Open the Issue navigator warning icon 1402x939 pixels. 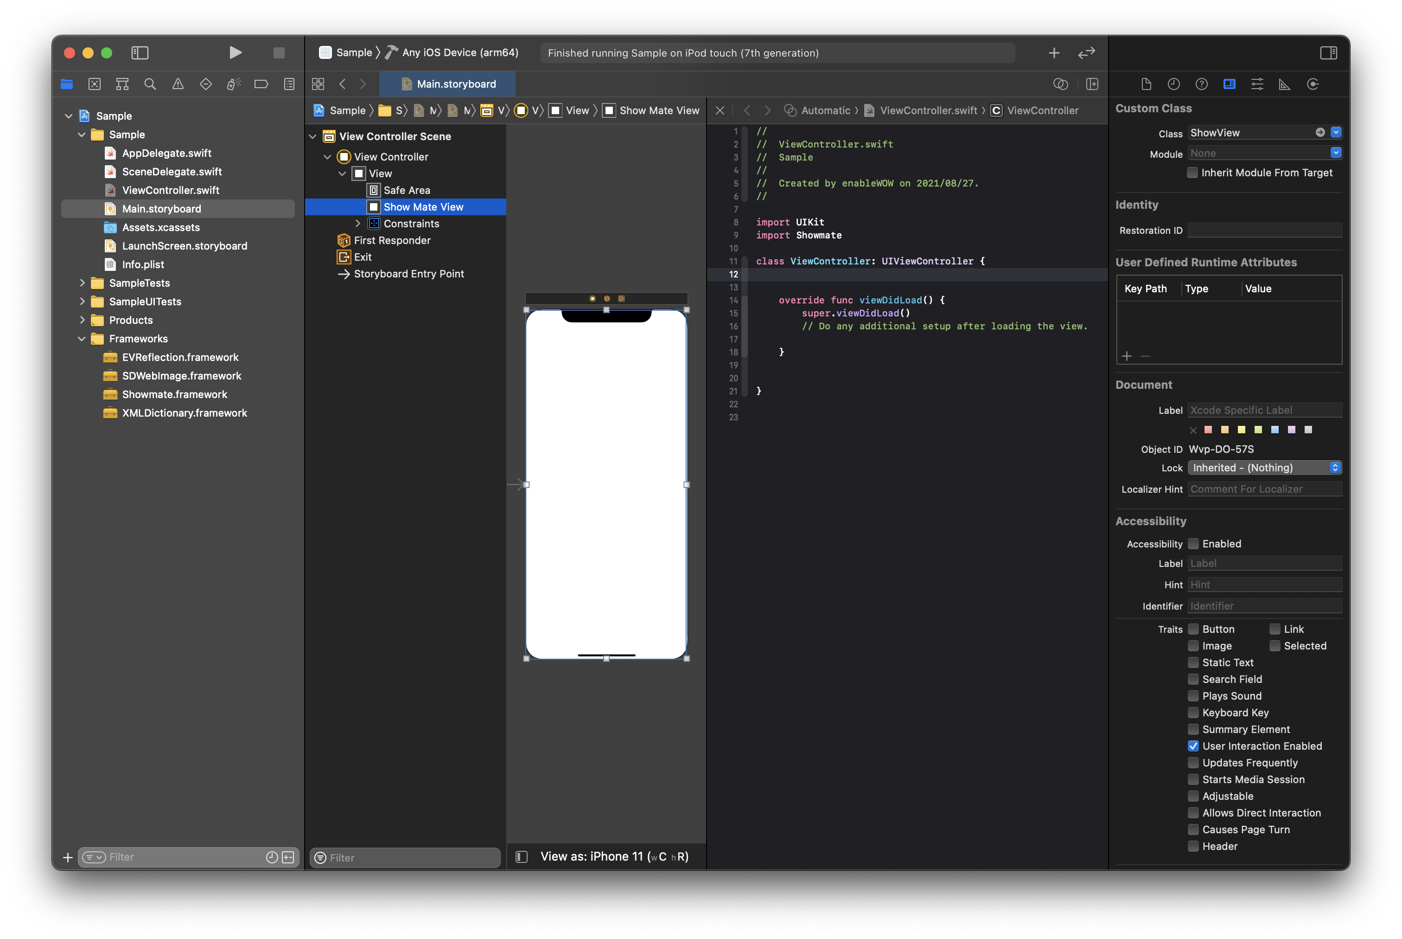178,84
